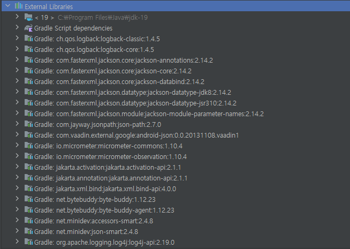Screen dimensions: 350x249
Task: Click library icon for logback-classic:1.4.5
Action: click(28, 39)
